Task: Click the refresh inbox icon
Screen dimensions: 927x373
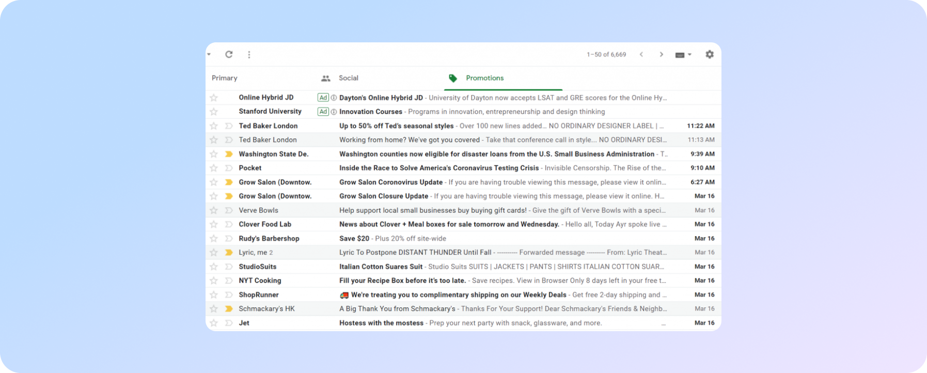Action: pyautogui.click(x=229, y=54)
